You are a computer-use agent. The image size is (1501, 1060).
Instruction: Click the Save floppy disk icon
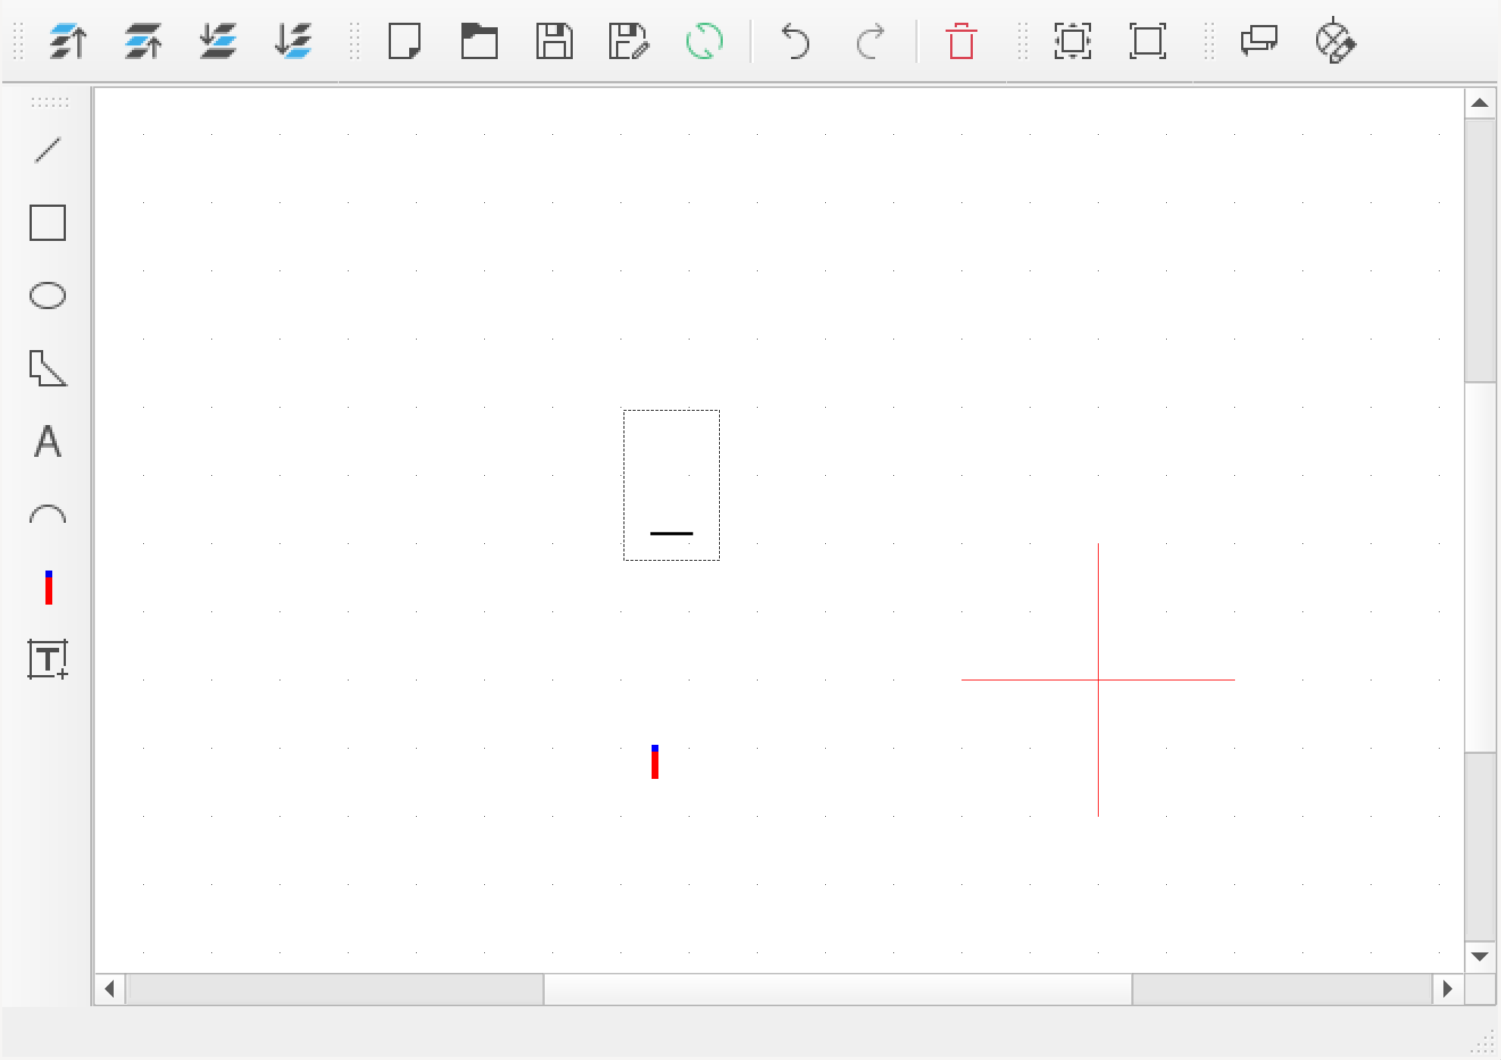tap(555, 41)
